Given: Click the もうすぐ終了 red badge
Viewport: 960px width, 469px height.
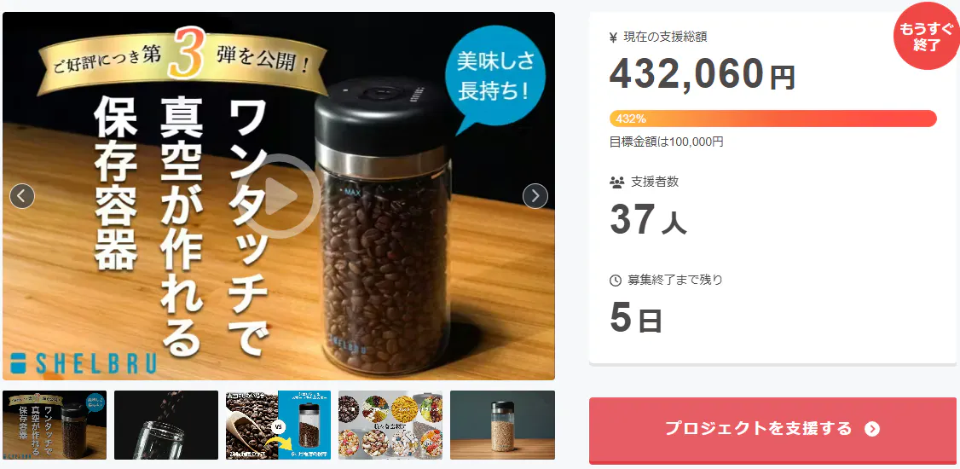Looking at the screenshot, I should click(x=927, y=38).
